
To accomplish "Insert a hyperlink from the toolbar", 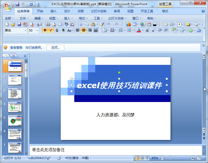I will [x=142, y=24].
